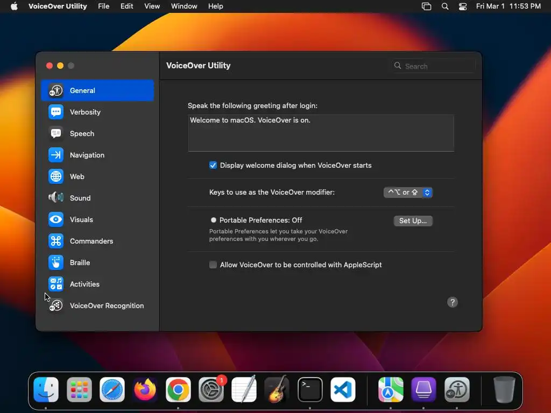Open the Apple menu
Viewport: 551px width, 413px height.
coord(14,6)
